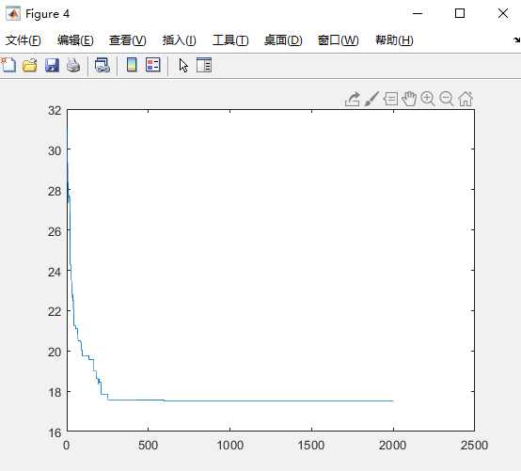
Task: Click the y-axis label 30
Action: (x=55, y=151)
